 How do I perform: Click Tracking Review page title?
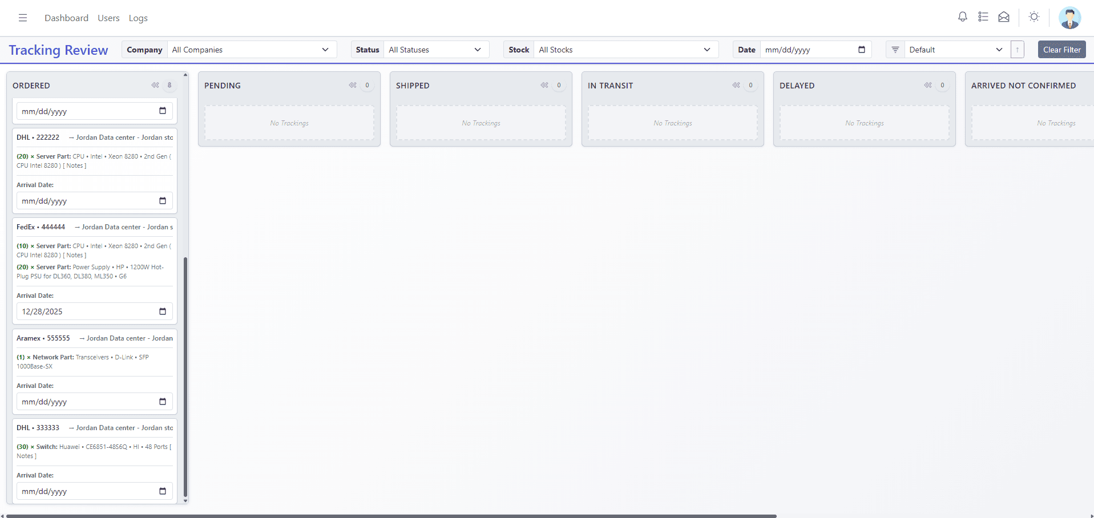tap(58, 50)
